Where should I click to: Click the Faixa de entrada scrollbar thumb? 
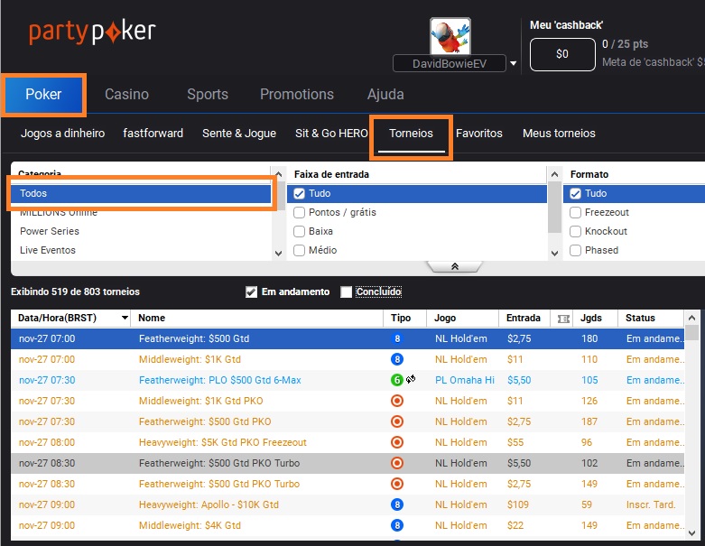coord(555,208)
